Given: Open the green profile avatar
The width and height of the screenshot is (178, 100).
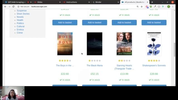Looking at the screenshot, I should tap(169, 7).
